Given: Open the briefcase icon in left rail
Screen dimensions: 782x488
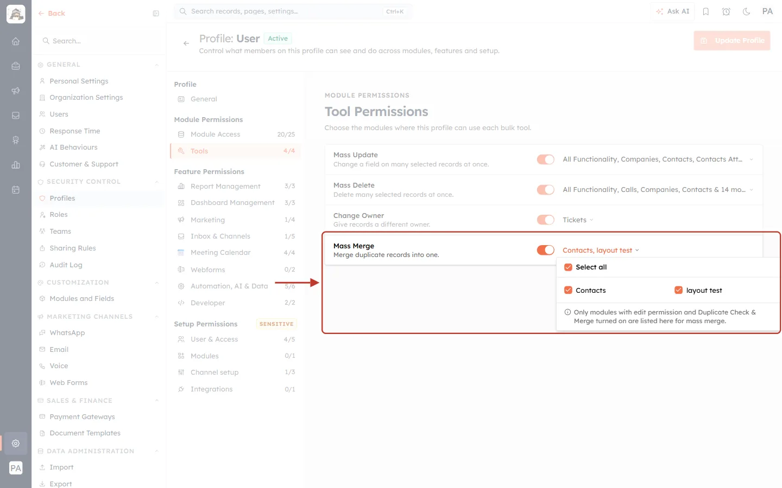Looking at the screenshot, I should coord(16,66).
